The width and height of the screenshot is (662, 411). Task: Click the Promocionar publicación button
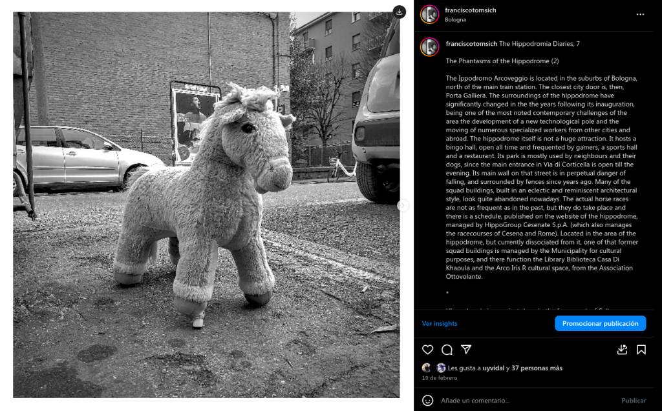601,323
